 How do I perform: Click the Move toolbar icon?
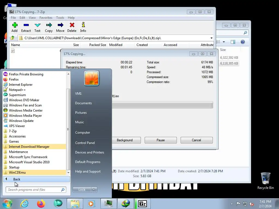coord(60,27)
